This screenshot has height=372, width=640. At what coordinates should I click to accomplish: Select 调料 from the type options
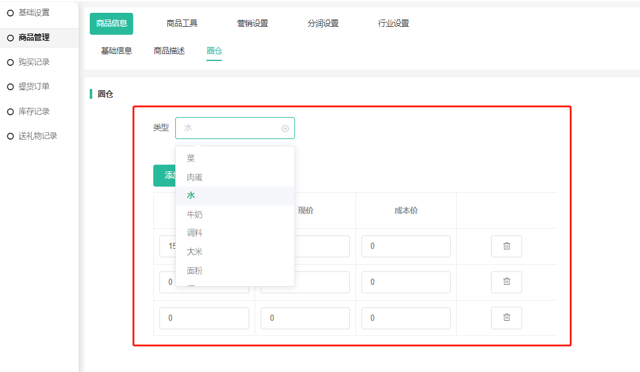click(194, 233)
